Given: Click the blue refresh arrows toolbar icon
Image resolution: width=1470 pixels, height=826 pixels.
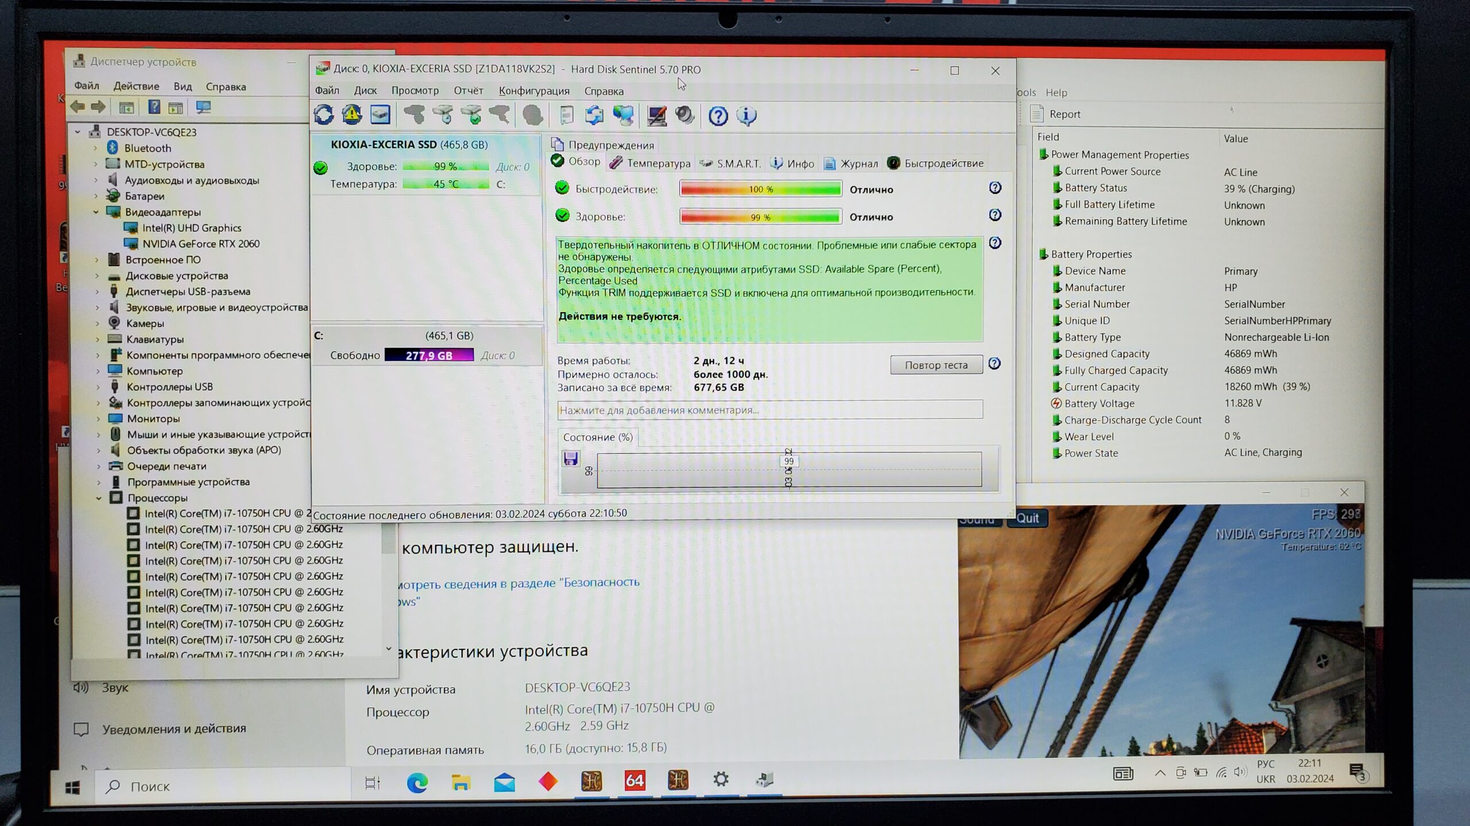Looking at the screenshot, I should pos(324,115).
